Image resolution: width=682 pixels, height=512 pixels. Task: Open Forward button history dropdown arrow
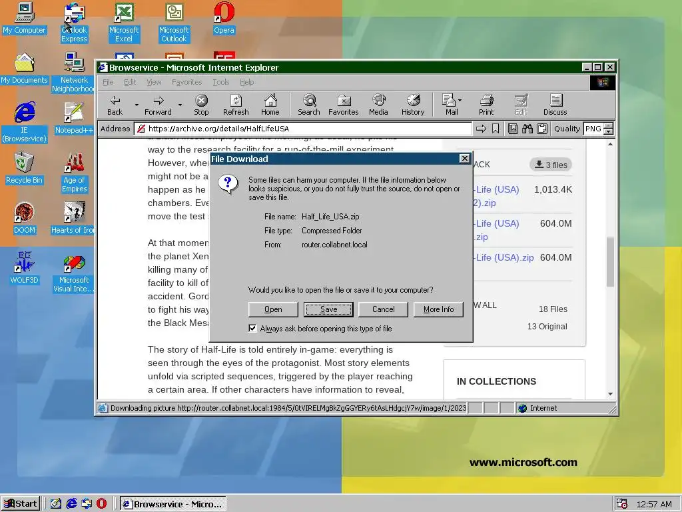(x=180, y=105)
